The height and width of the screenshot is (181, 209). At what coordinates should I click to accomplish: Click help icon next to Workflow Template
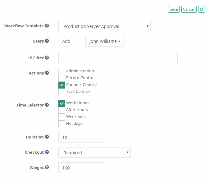click(47, 26)
